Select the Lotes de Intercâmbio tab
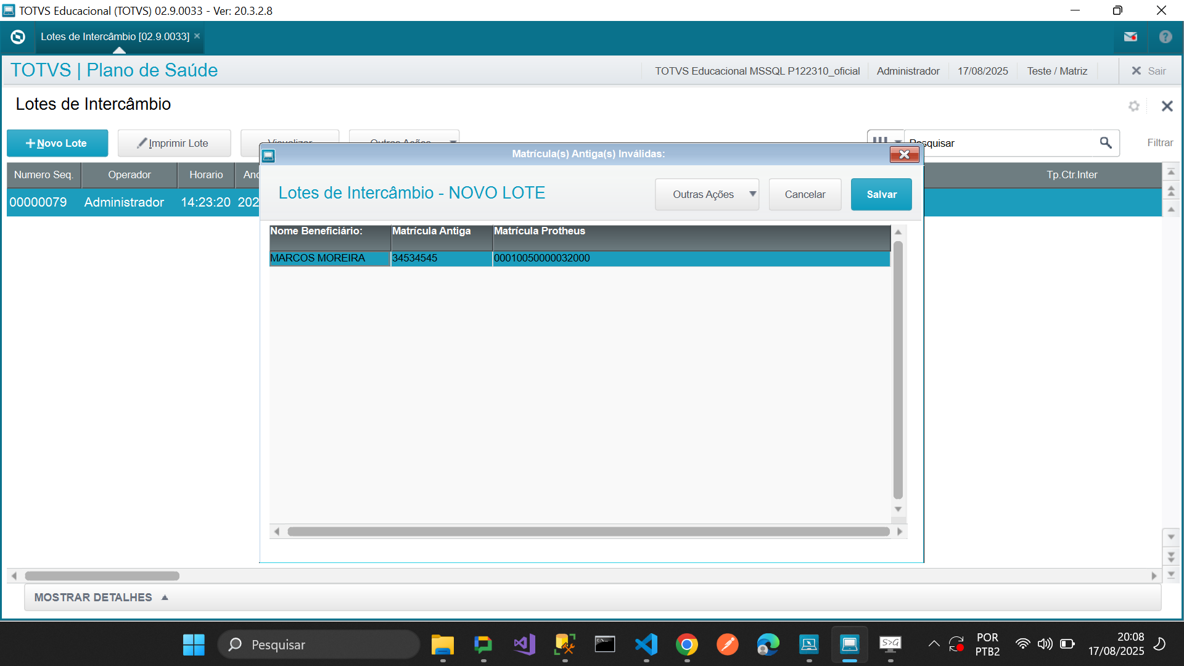The image size is (1184, 666). pos(115,37)
